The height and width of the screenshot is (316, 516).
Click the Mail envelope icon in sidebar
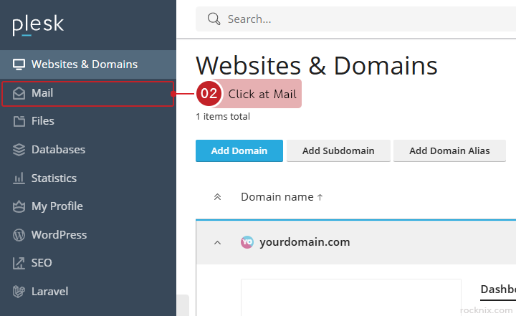[19, 93]
